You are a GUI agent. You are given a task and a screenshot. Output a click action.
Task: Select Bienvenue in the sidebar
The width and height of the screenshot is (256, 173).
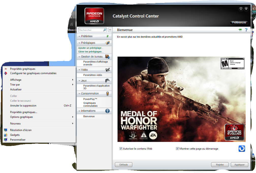point(89,117)
